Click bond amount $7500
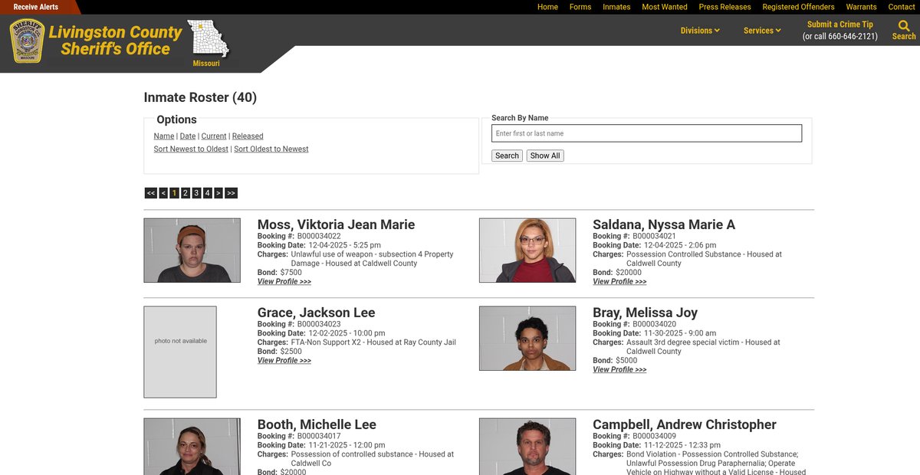Screen dimensions: 920x475 (291, 273)
